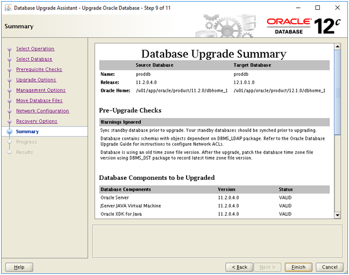Image resolution: width=349 pixels, height=275 pixels.
Task: Maximize the Database Upgrade Assistant window
Action: (x=318, y=8)
